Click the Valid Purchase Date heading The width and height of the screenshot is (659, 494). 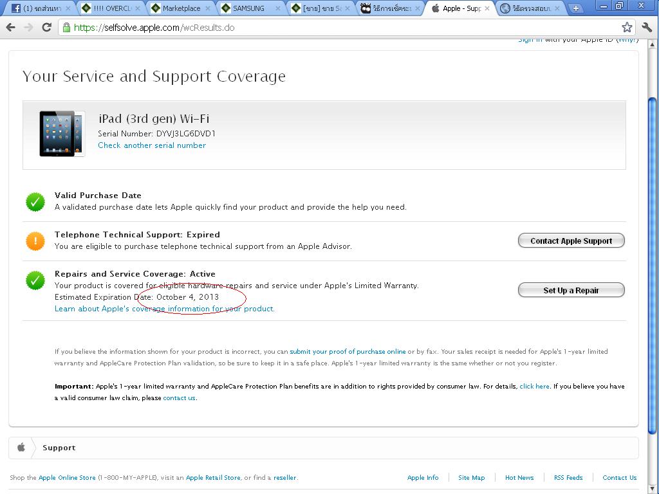coord(98,196)
